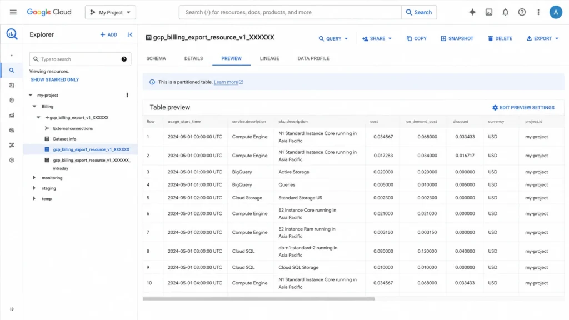Open the main navigation hamburger menu
This screenshot has height=320, width=569.
point(13,12)
